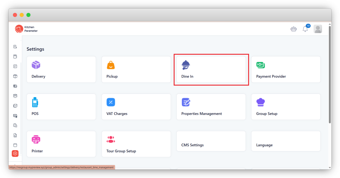Open notifications bell with 13 badge
The height and width of the screenshot is (178, 340).
point(305,29)
